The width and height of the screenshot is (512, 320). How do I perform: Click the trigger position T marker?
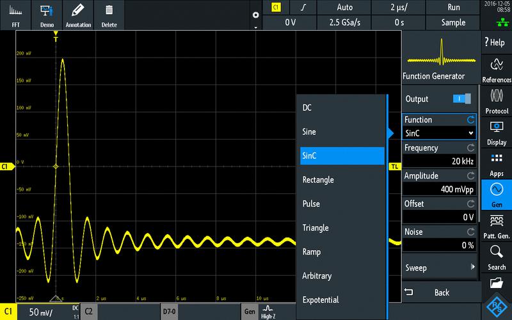56,37
